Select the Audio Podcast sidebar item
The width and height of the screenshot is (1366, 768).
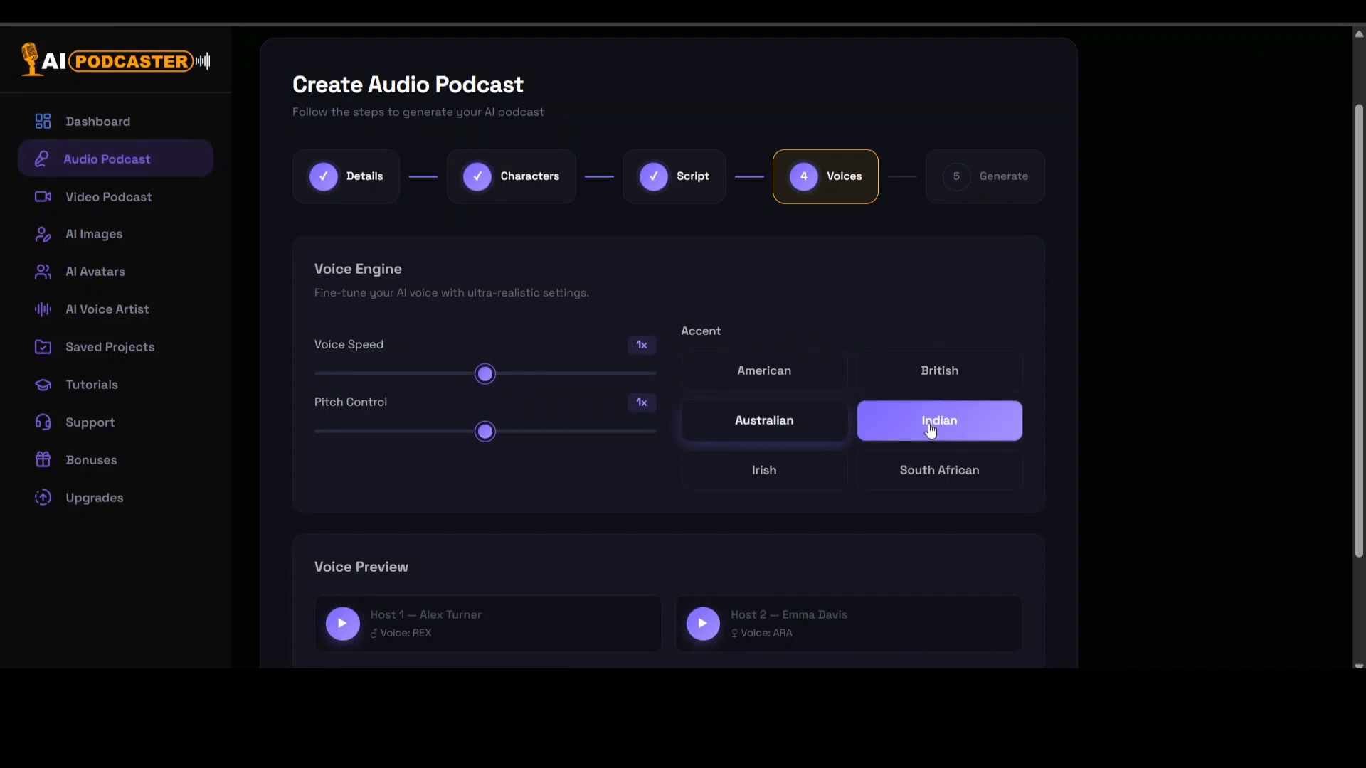(x=115, y=159)
